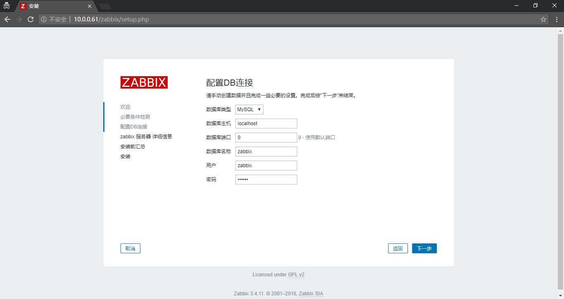The image size is (564, 299).
Task: Close the 安装 browser tab
Action: [89, 6]
